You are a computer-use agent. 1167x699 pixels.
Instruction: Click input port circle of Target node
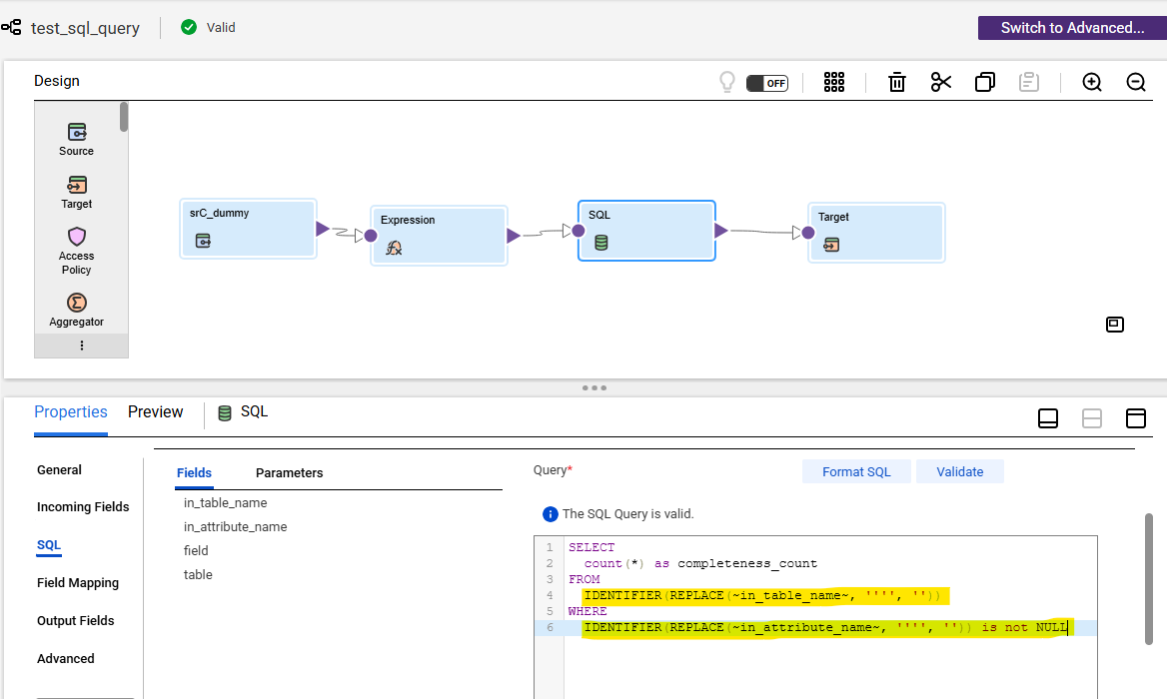[808, 233]
